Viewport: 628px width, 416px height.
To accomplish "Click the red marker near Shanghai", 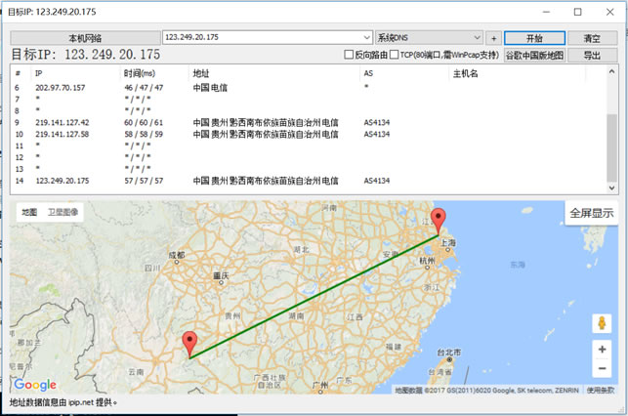I will point(439,219).
